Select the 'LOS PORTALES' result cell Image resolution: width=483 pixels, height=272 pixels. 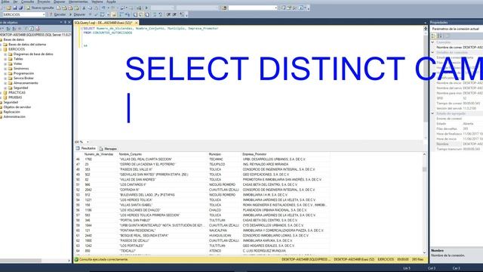coord(131,246)
